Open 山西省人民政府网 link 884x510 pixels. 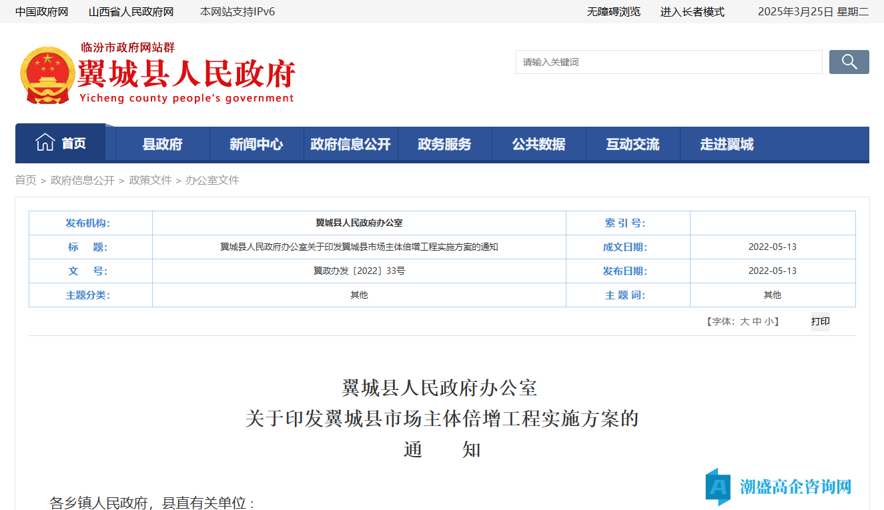131,11
